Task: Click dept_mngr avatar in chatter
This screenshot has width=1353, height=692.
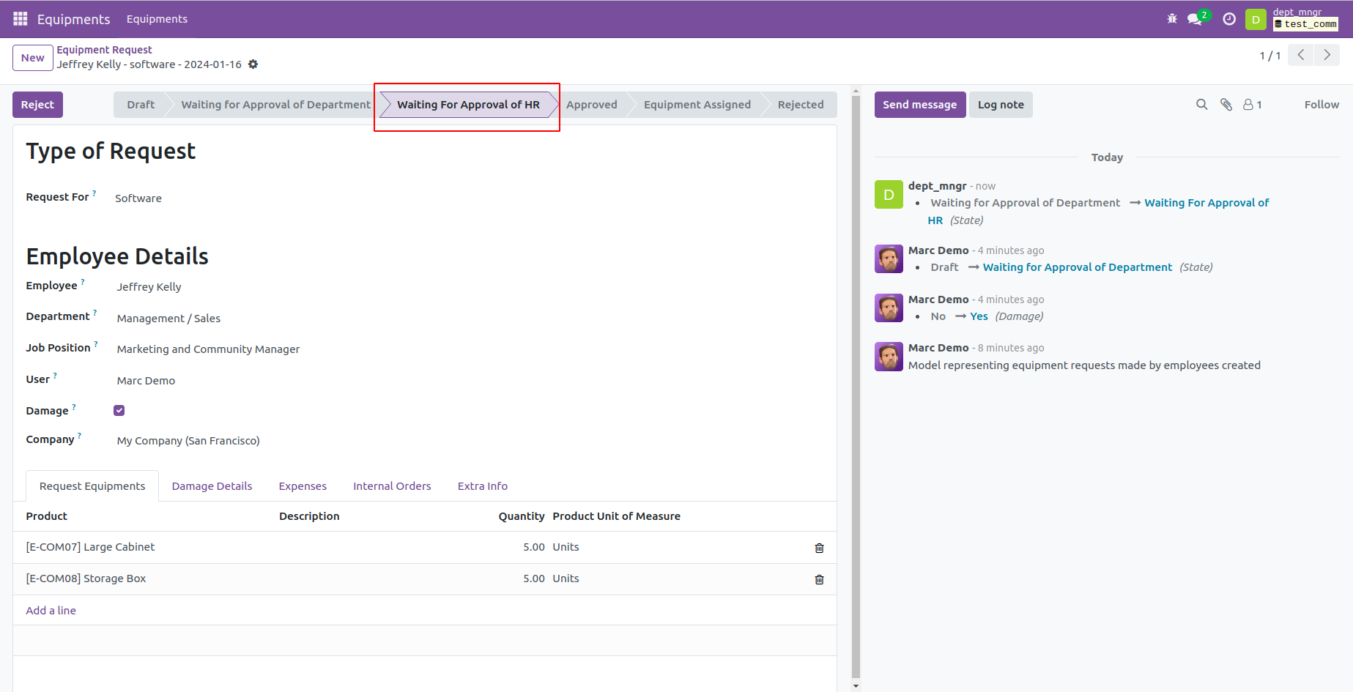Action: [889, 195]
